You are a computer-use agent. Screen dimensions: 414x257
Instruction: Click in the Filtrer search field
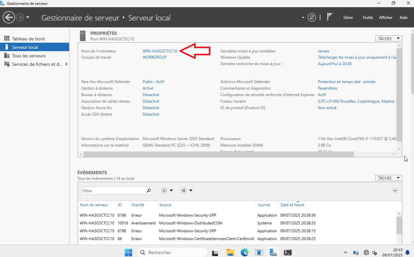(x=113, y=191)
